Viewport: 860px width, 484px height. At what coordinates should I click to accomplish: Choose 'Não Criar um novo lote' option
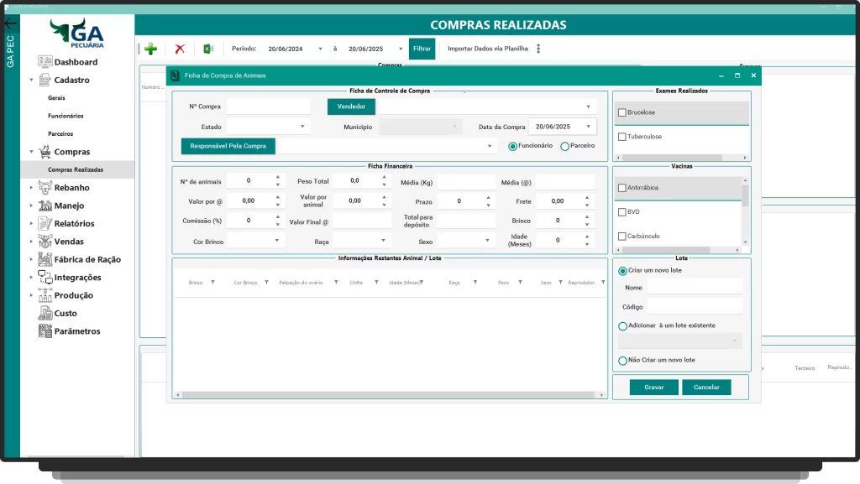[x=623, y=361]
